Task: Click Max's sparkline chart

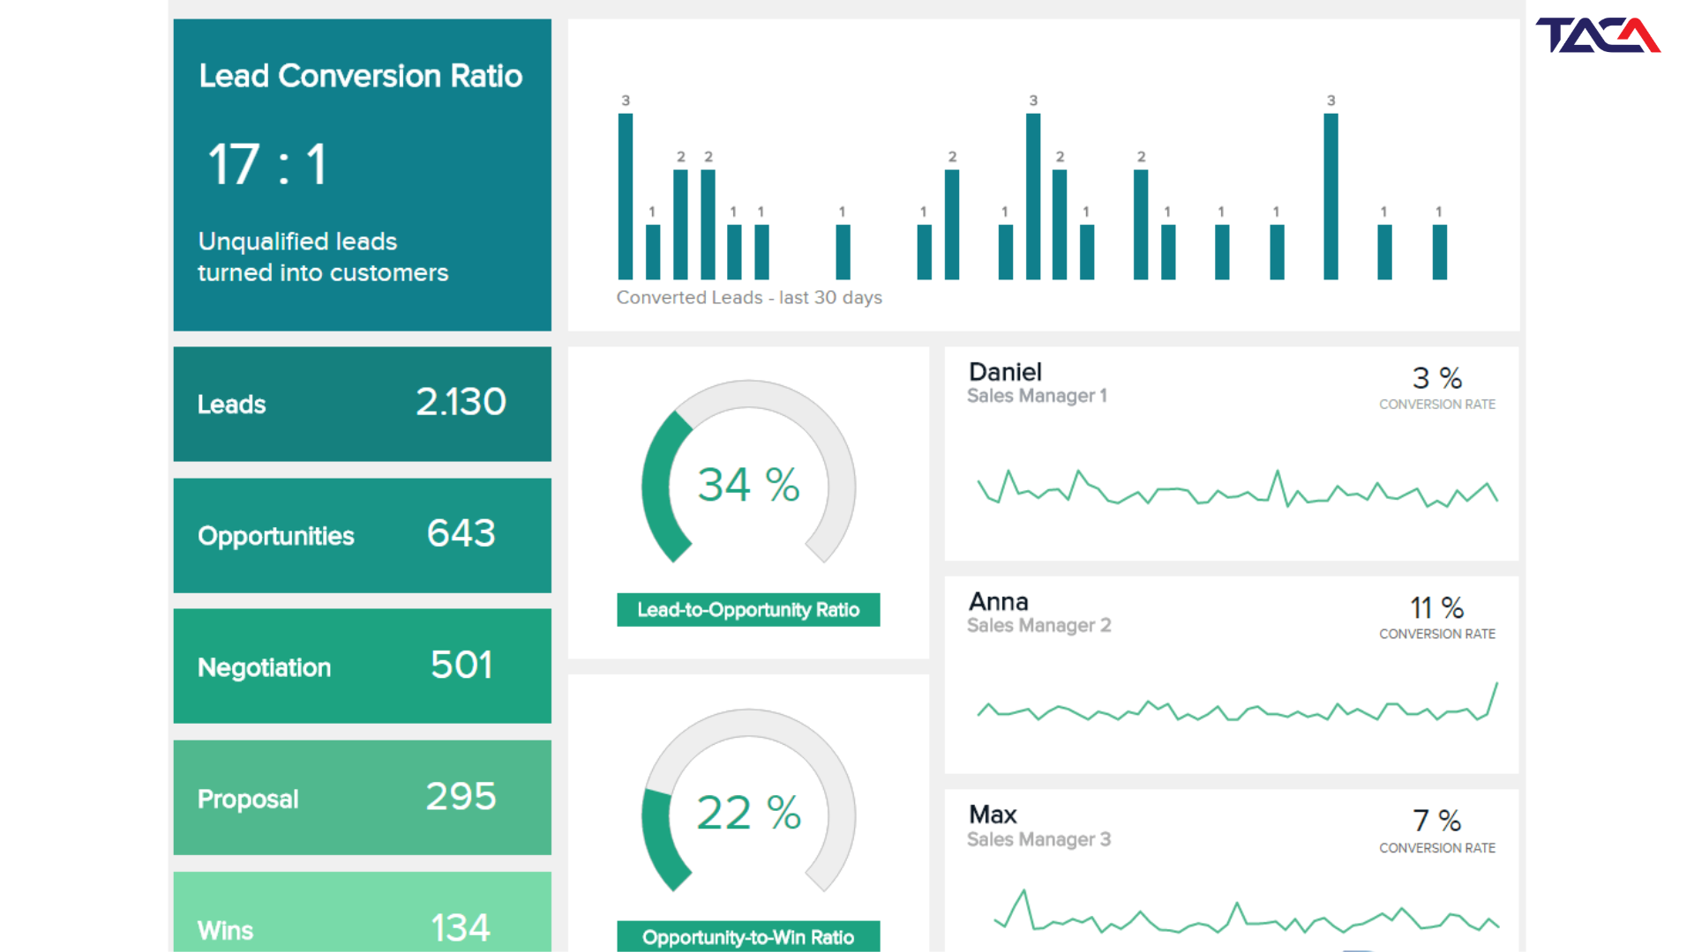Action: click(x=1246, y=912)
